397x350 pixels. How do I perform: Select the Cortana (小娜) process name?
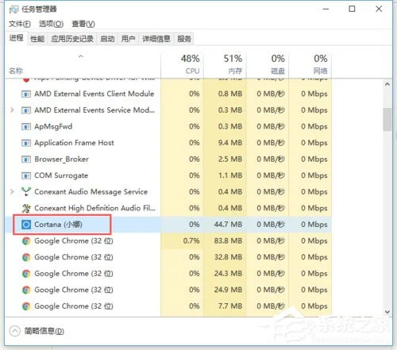[58, 225]
